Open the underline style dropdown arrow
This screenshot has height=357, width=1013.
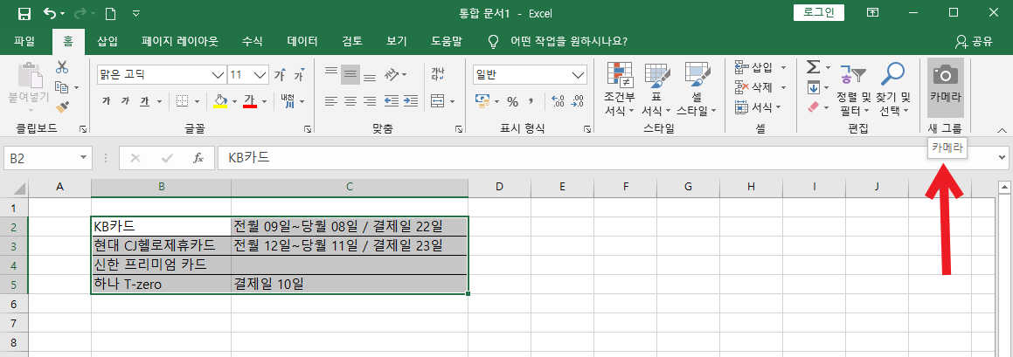click(160, 101)
